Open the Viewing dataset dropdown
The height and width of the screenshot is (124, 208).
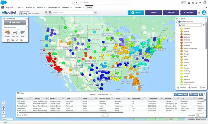pyautogui.click(x=104, y=94)
